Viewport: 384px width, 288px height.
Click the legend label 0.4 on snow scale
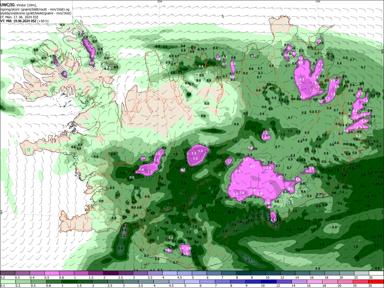pos(32,277)
